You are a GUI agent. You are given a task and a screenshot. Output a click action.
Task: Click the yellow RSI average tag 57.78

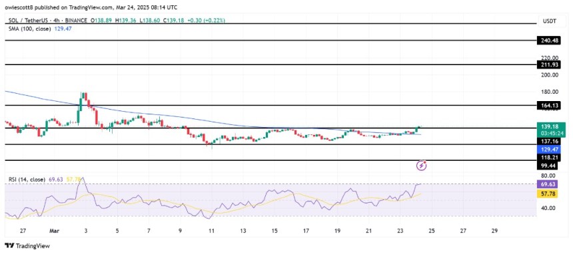548,194
